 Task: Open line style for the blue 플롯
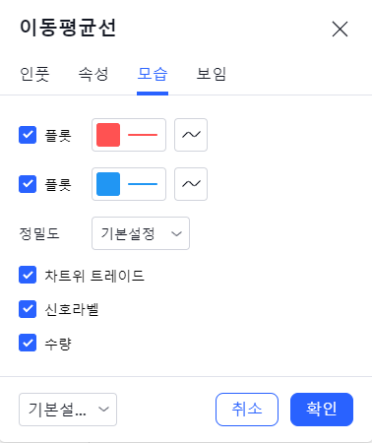tap(191, 184)
